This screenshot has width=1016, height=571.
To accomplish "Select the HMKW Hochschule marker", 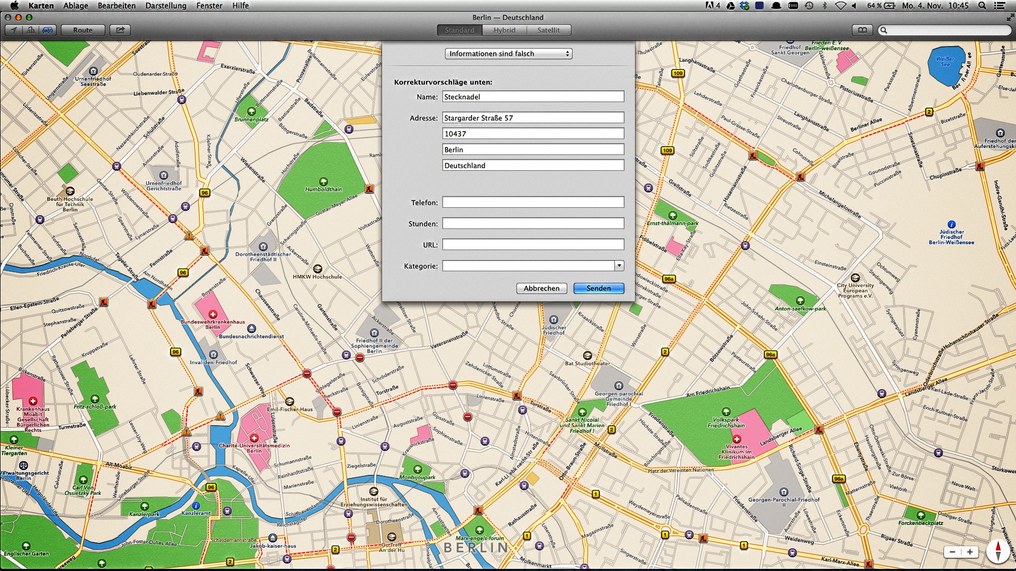I will [317, 269].
